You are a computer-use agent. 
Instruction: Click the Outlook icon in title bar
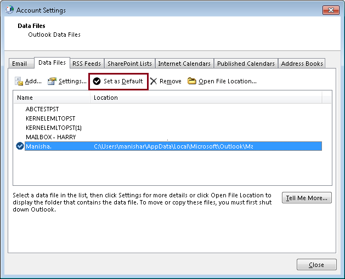[x=9, y=10]
